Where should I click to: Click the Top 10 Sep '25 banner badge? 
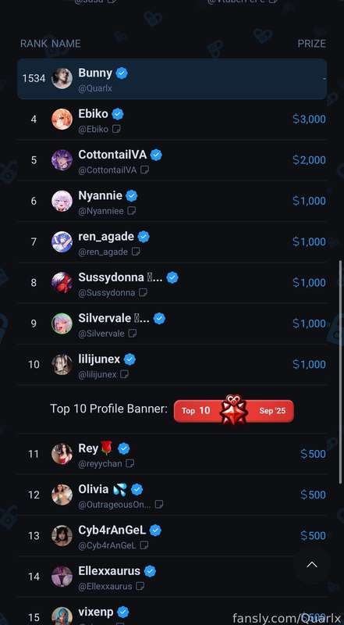tap(234, 411)
